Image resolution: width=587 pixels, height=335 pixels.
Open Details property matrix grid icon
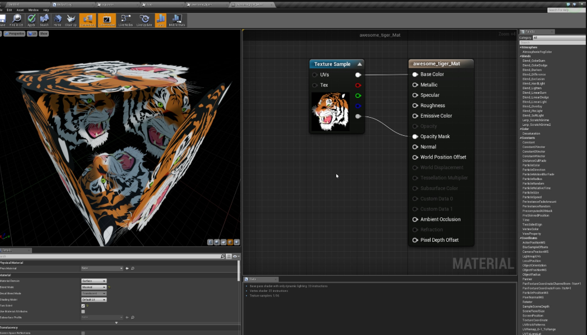tap(229, 256)
